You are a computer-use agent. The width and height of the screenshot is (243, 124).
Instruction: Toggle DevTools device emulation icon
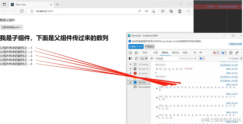tap(136, 53)
